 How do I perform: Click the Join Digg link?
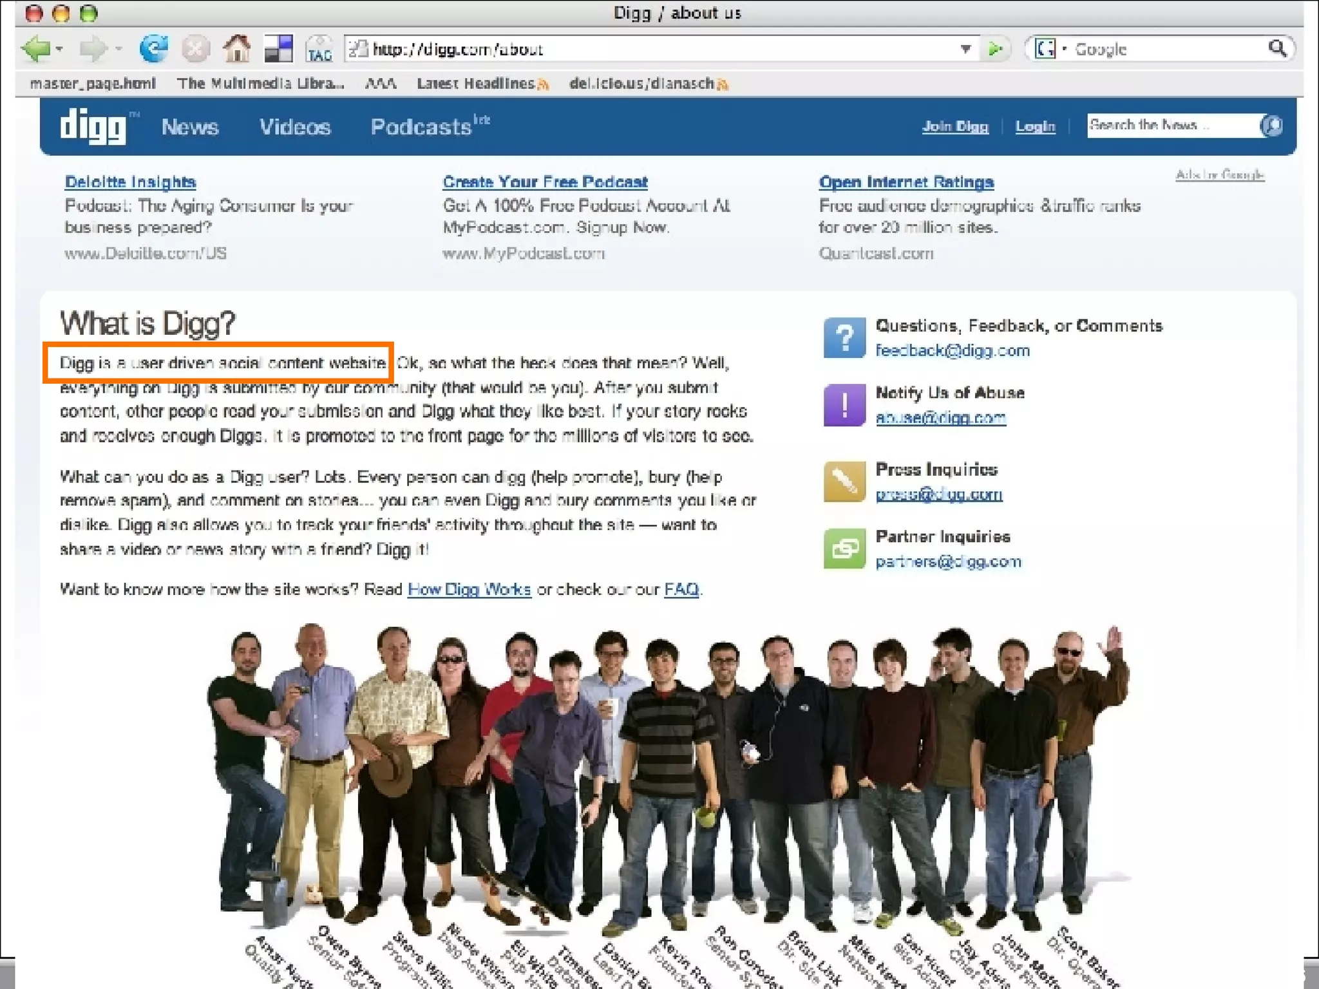(954, 126)
